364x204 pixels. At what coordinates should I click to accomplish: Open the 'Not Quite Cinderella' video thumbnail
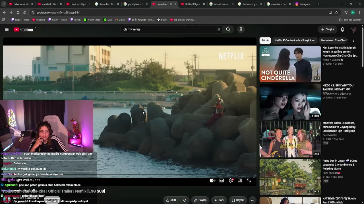(x=290, y=64)
